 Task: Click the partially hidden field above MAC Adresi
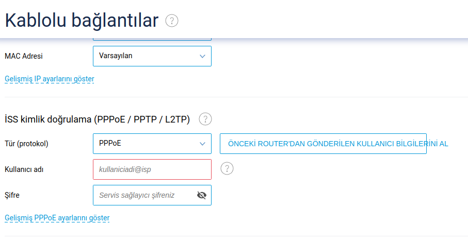(152, 39)
